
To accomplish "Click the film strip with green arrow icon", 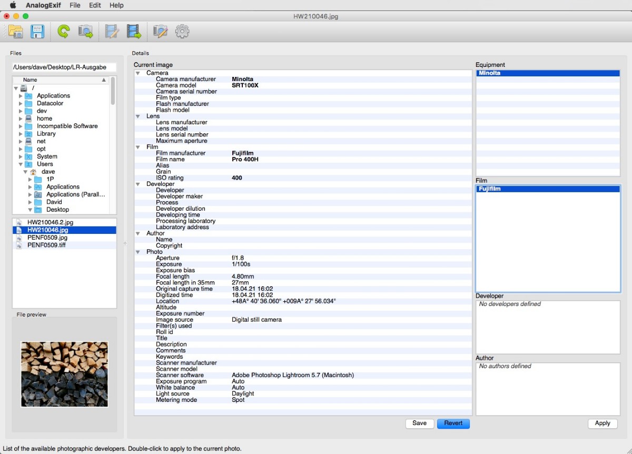I will (x=134, y=32).
